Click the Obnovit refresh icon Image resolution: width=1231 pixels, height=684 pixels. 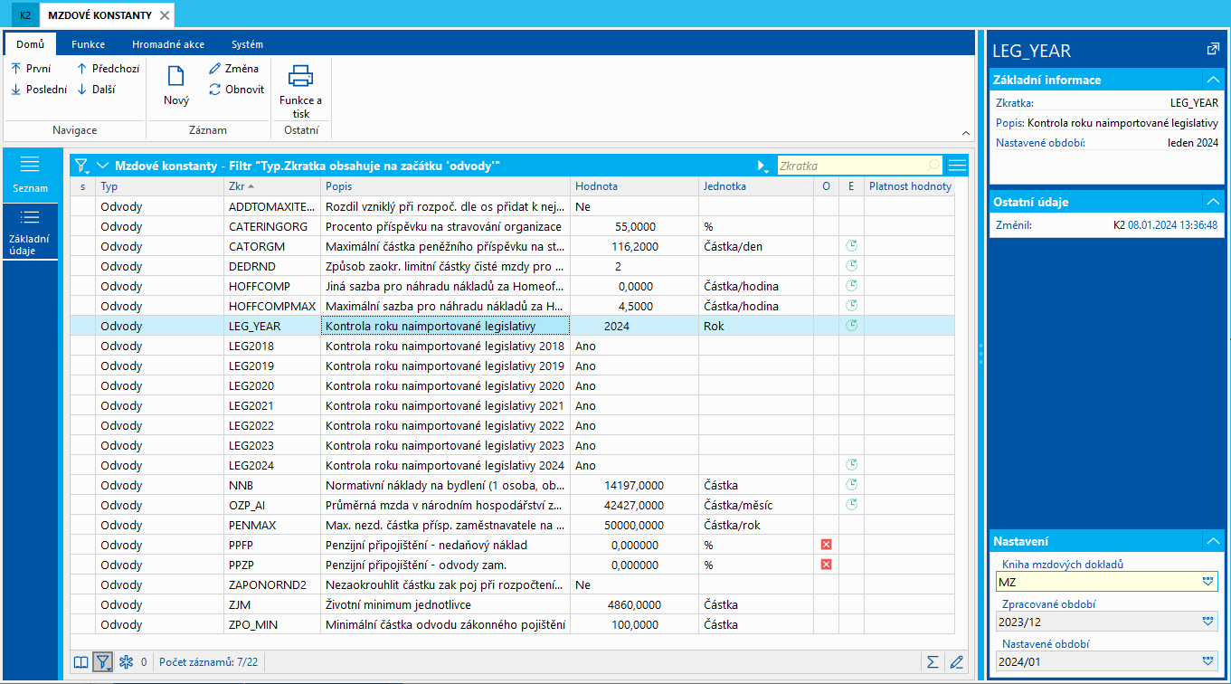click(x=214, y=90)
